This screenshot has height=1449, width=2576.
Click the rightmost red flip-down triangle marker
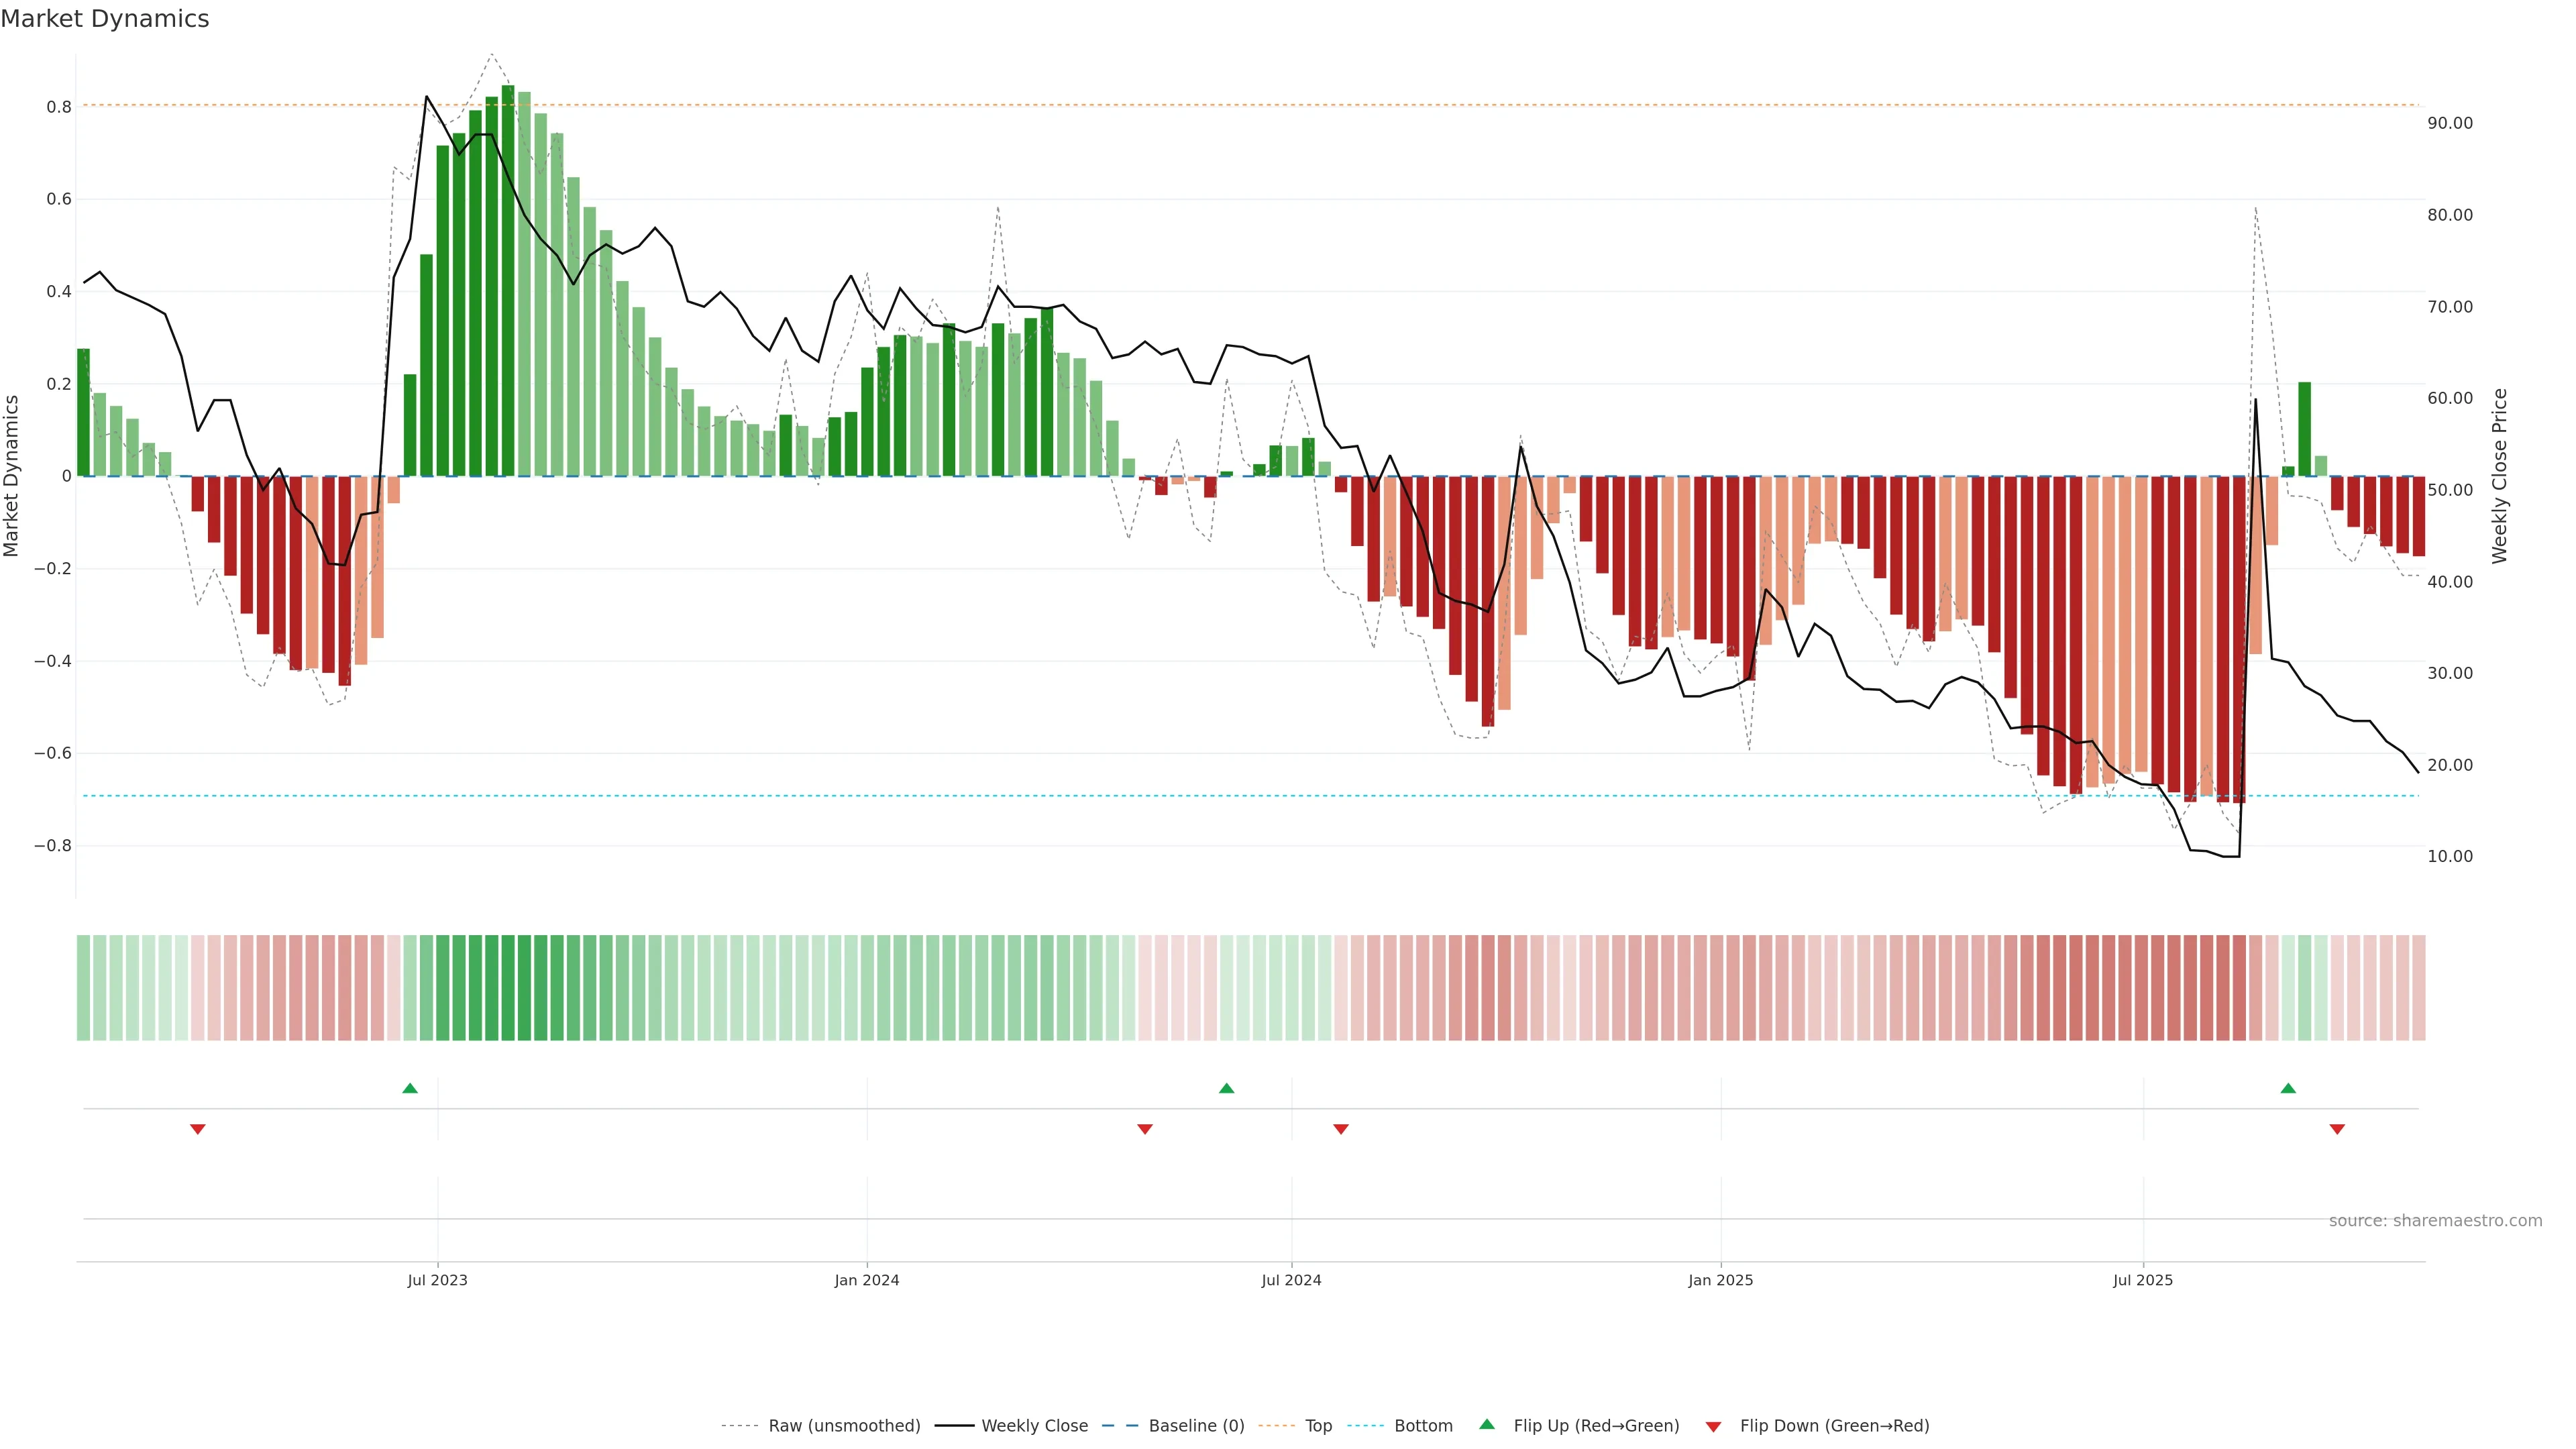pyautogui.click(x=2337, y=1129)
